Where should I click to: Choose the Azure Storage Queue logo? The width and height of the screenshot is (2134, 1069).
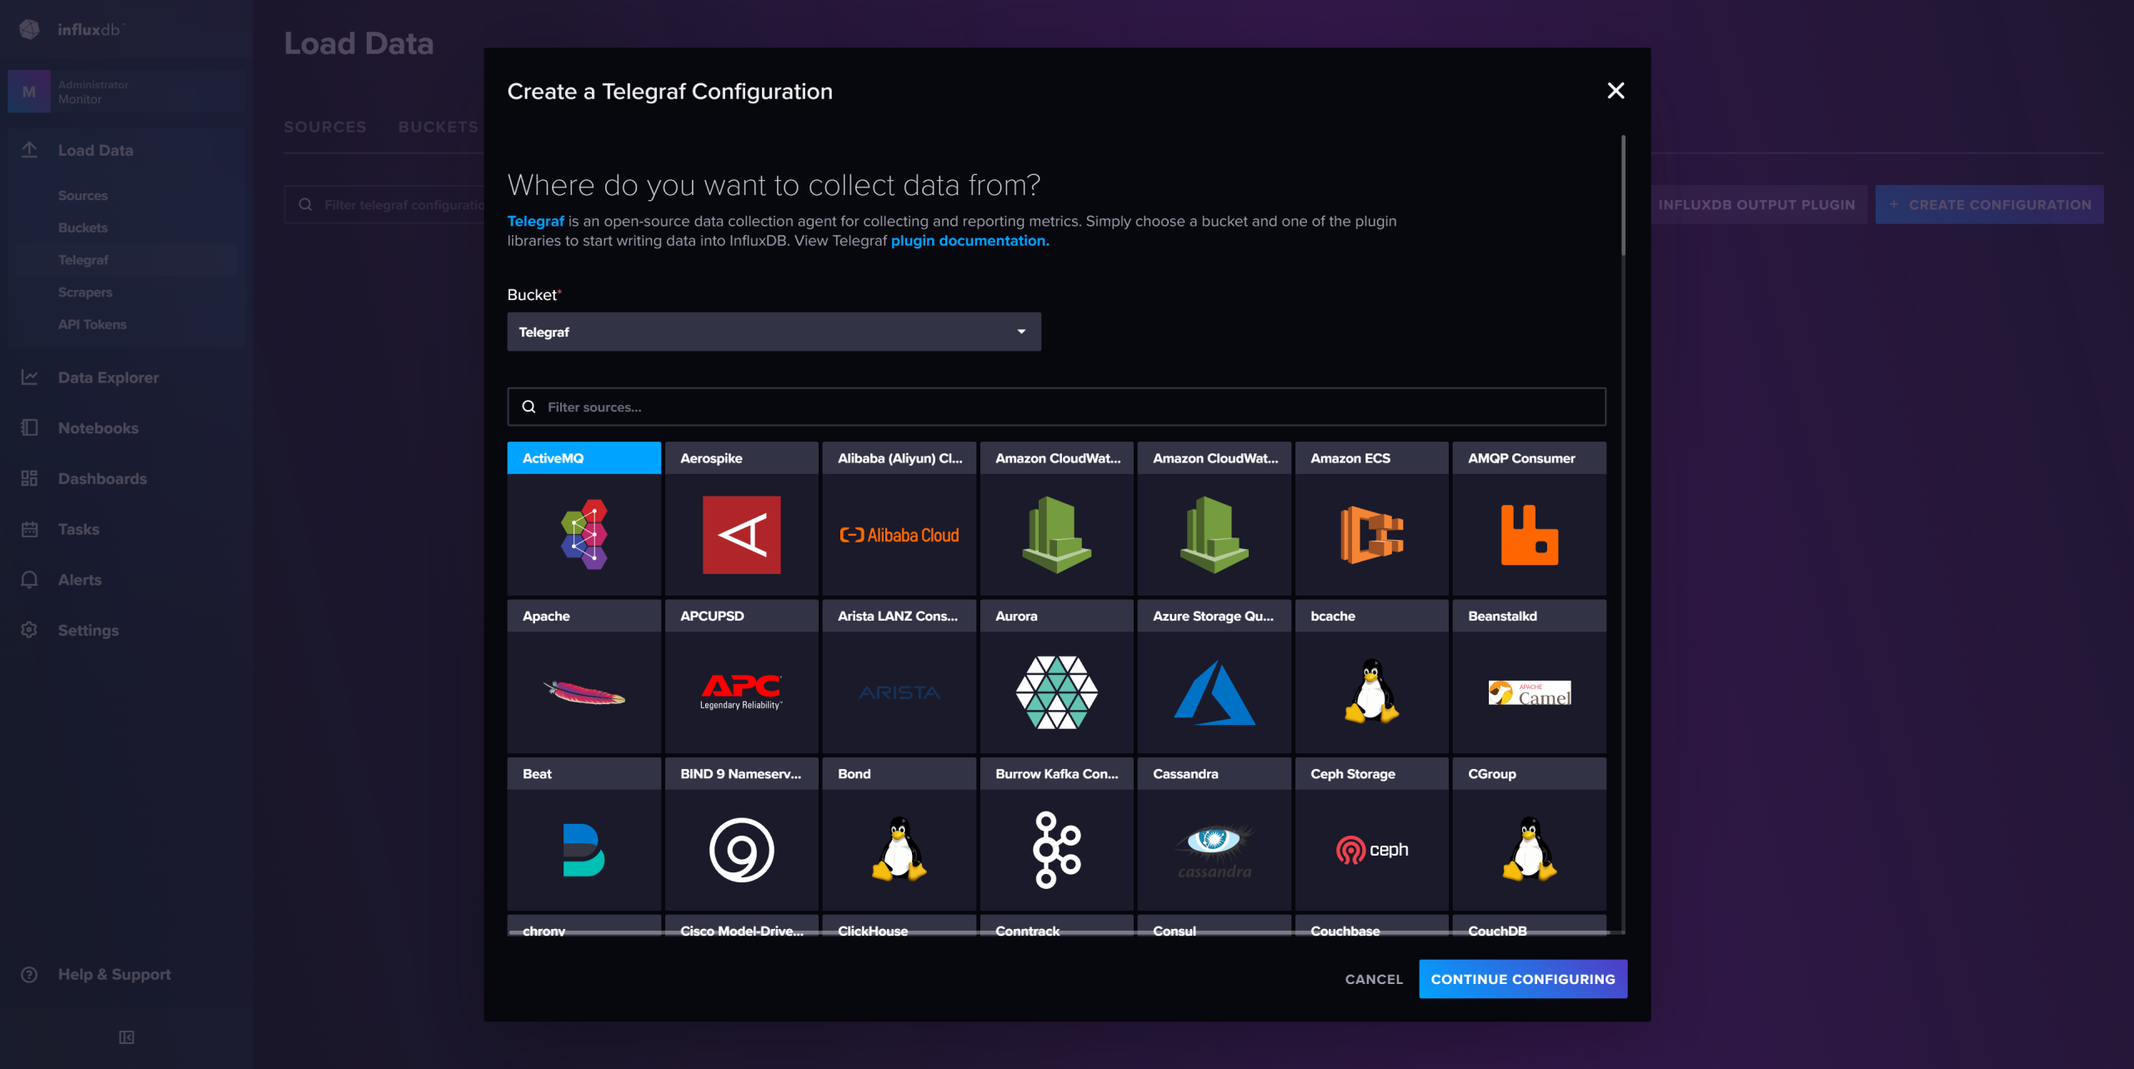[1214, 692]
